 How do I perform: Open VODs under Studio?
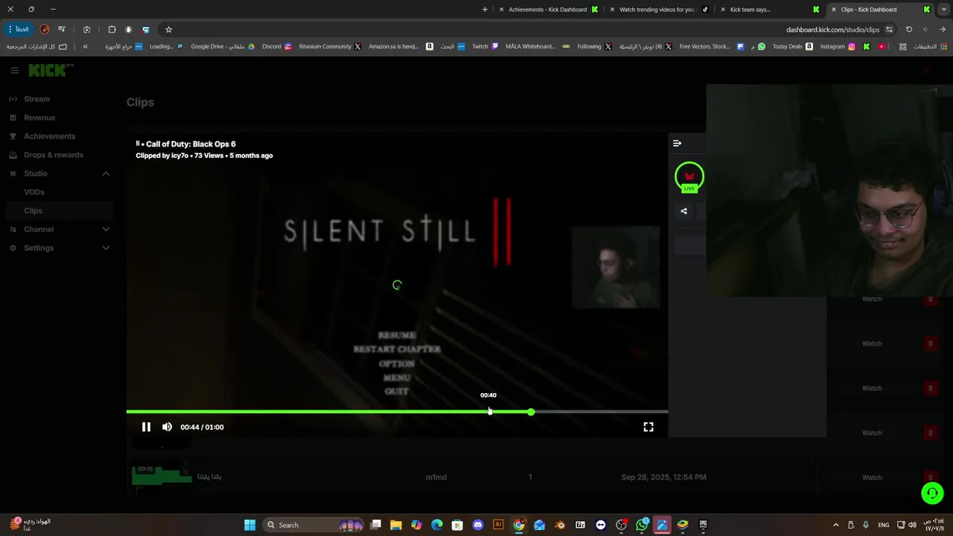(x=34, y=192)
